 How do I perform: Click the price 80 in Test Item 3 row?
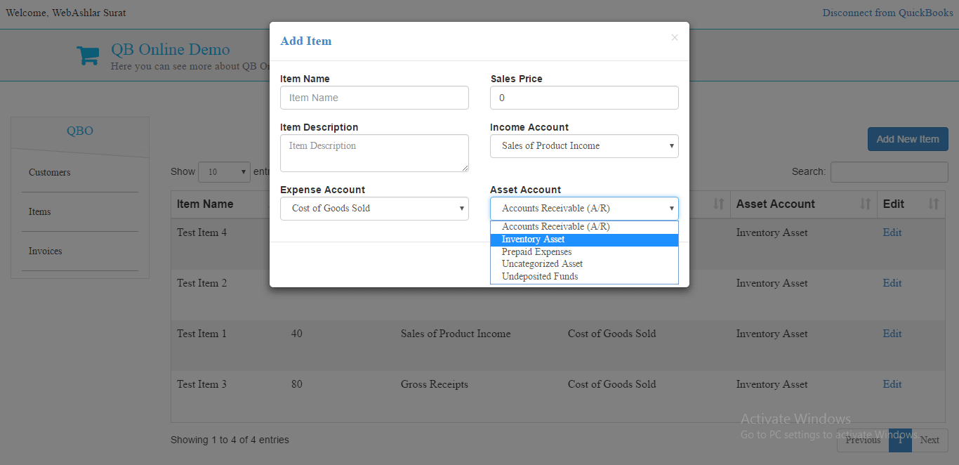coord(297,384)
